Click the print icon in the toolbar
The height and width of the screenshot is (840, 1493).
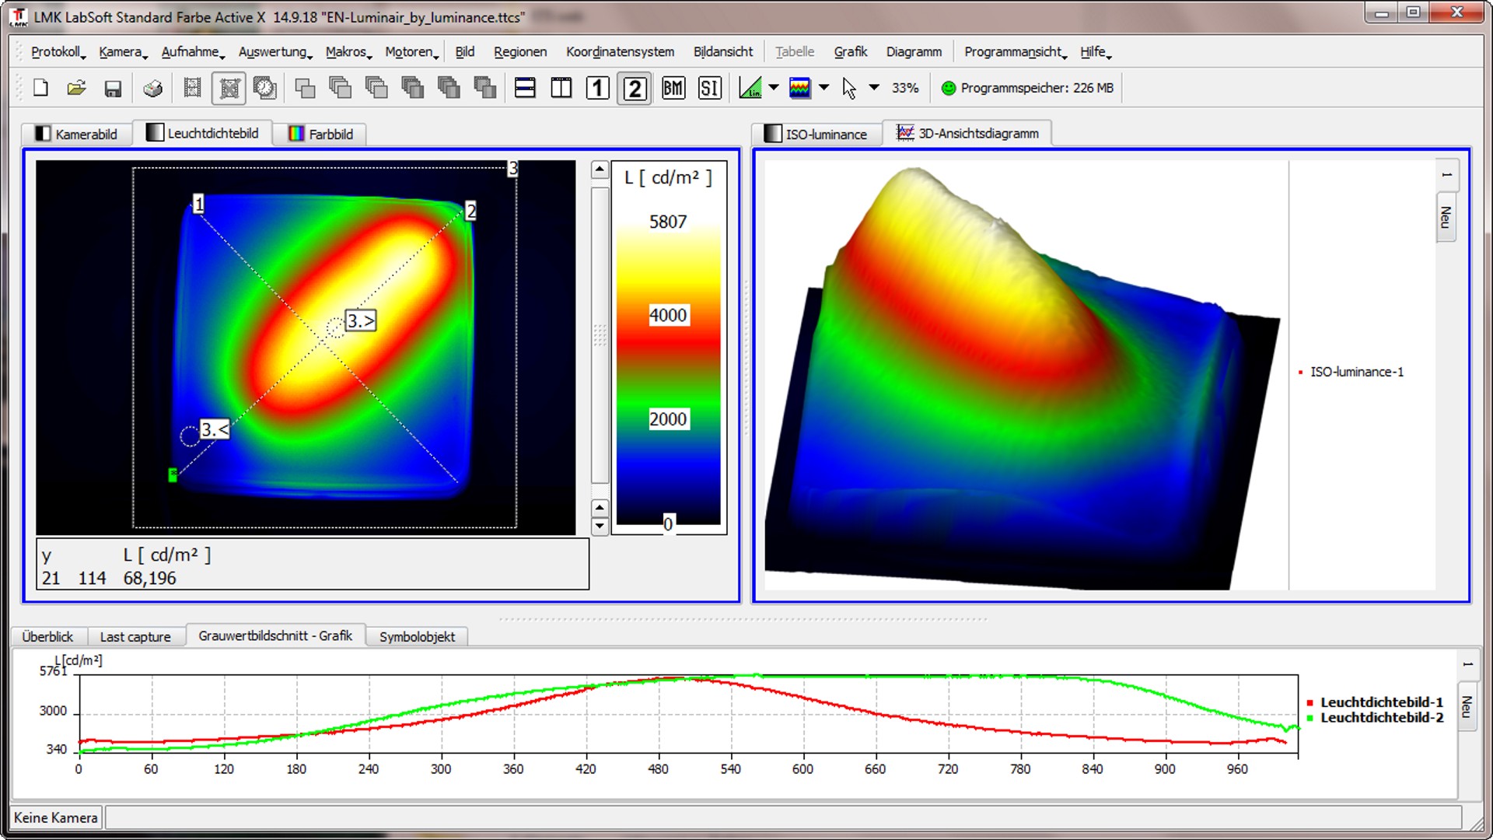click(153, 88)
